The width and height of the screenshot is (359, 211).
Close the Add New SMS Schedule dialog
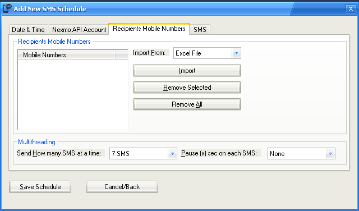[351, 9]
